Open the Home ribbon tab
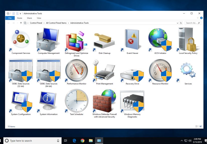The height and width of the screenshot is (144, 207). tap(20, 18)
